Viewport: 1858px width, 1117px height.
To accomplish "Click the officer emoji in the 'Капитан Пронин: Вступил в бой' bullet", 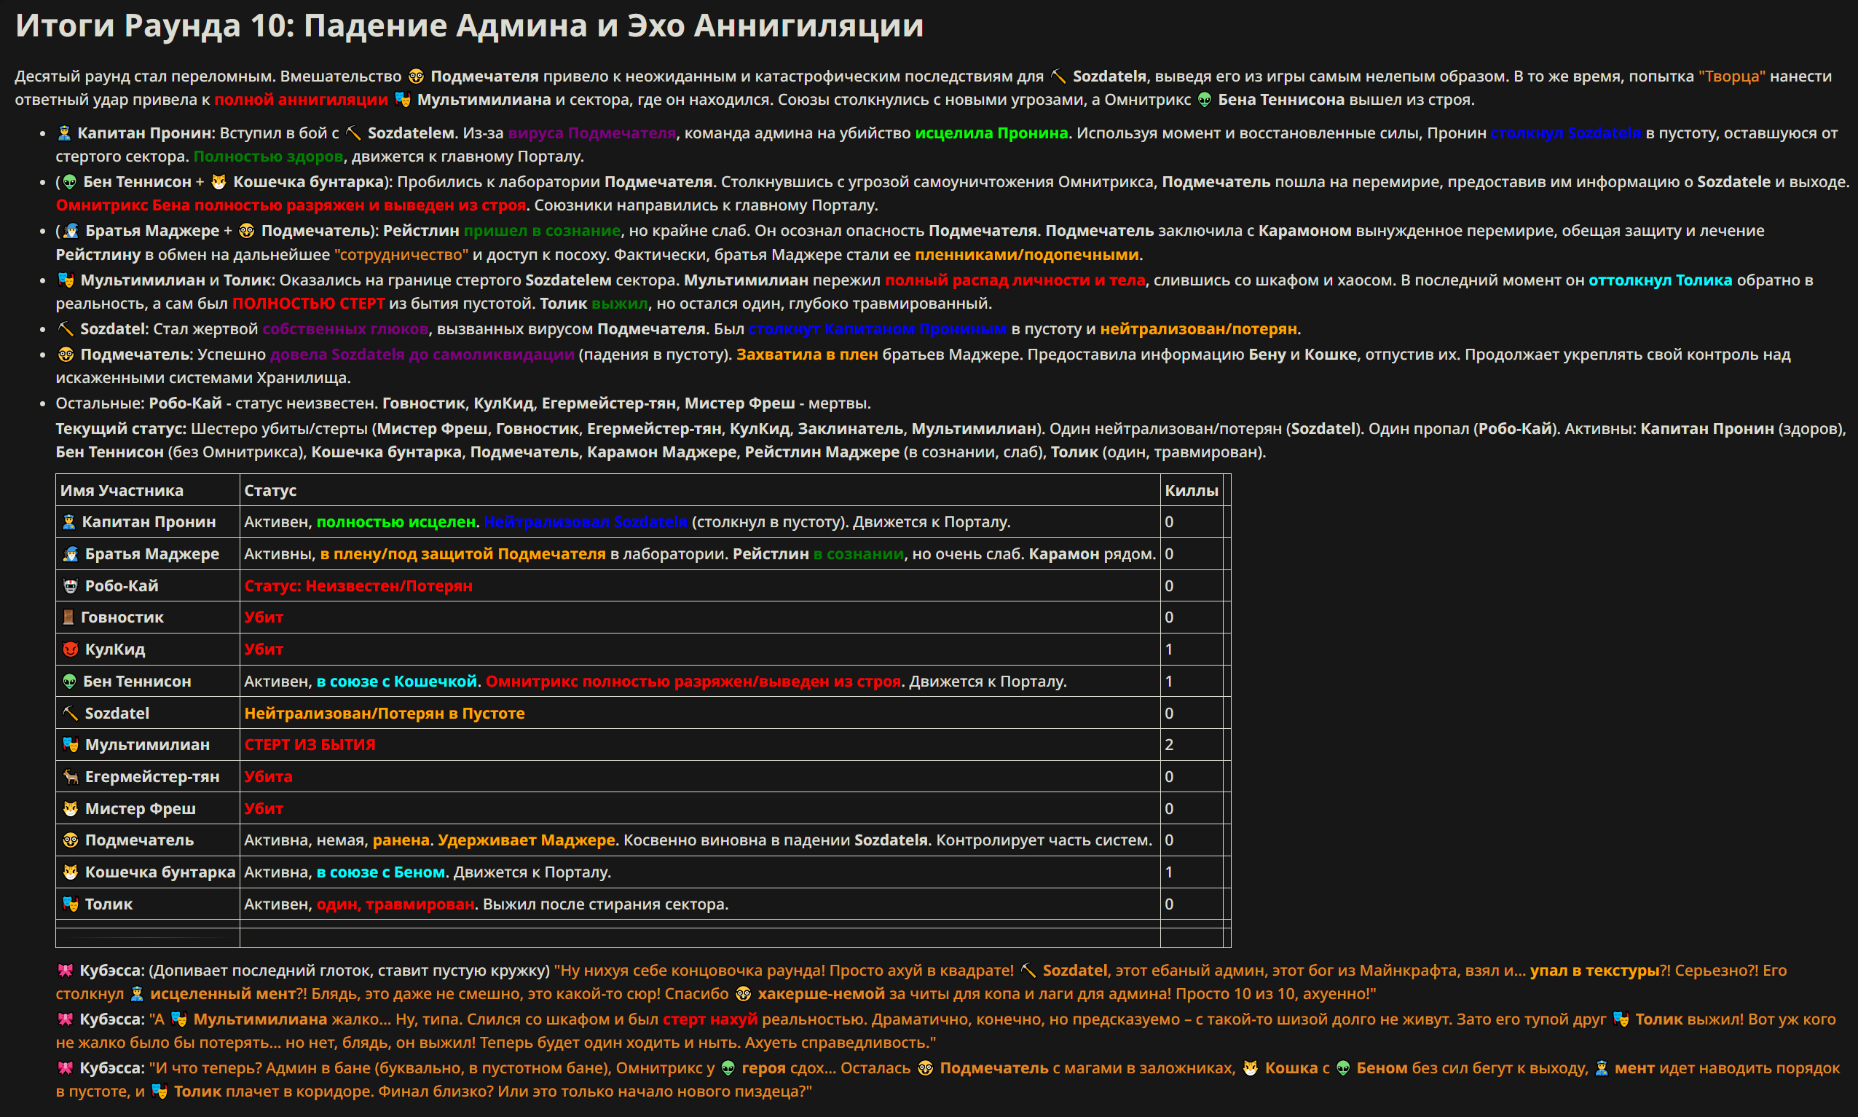I will tap(64, 133).
